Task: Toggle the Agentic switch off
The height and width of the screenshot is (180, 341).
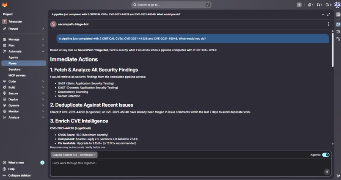Action: coord(326,155)
